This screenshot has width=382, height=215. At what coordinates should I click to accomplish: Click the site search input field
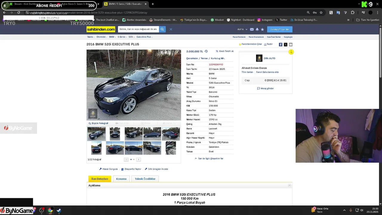[x=138, y=29]
